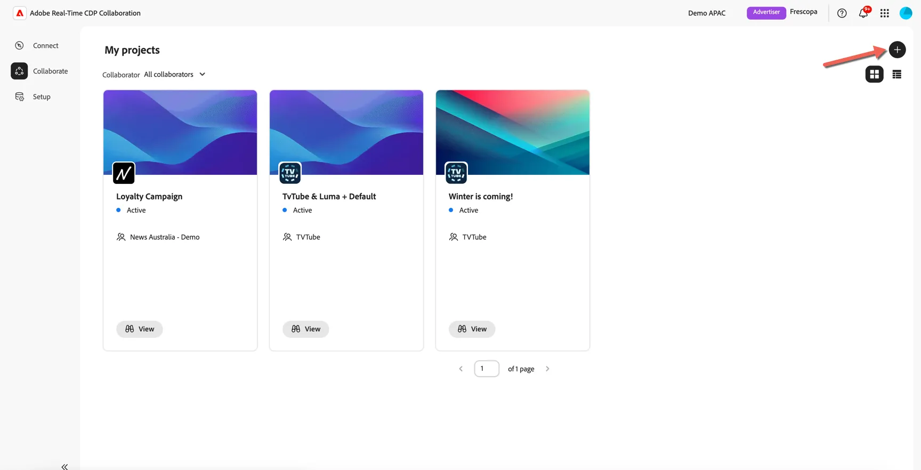The width and height of the screenshot is (921, 470).
Task: Click the plus icon to create project
Action: pyautogui.click(x=898, y=50)
